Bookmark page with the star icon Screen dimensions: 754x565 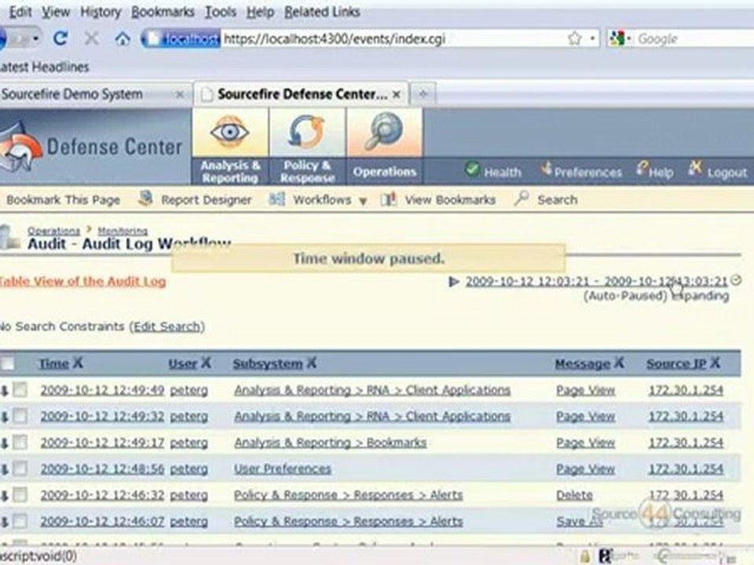(575, 38)
